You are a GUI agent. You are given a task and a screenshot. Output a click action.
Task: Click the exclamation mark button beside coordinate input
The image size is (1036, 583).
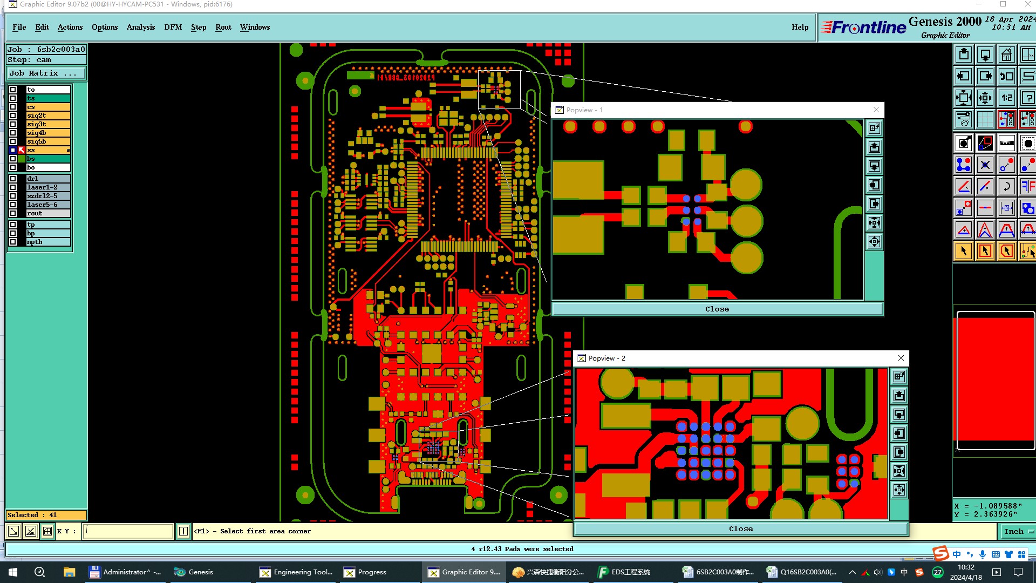tap(183, 531)
